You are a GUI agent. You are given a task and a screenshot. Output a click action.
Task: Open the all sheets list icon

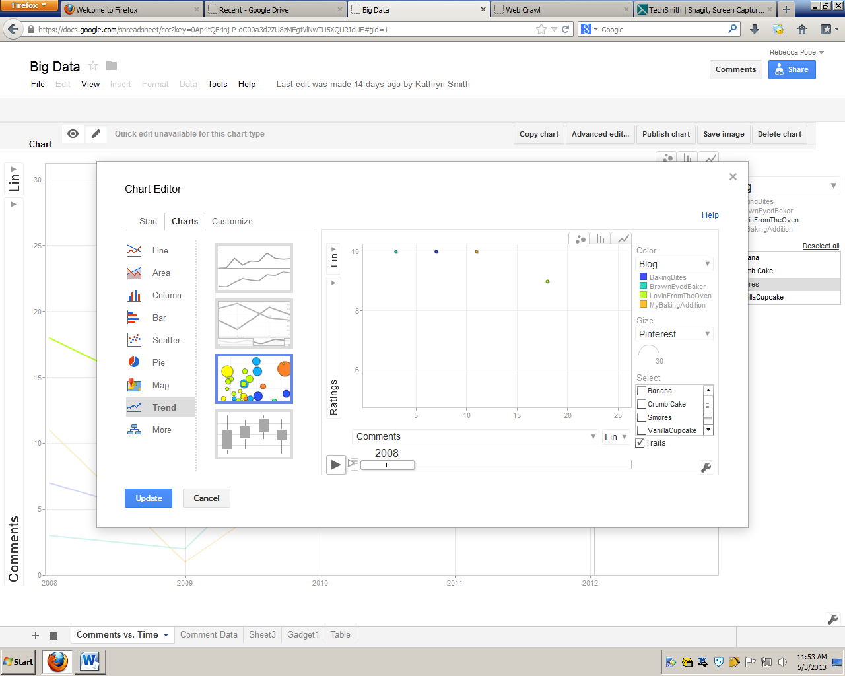coord(53,636)
